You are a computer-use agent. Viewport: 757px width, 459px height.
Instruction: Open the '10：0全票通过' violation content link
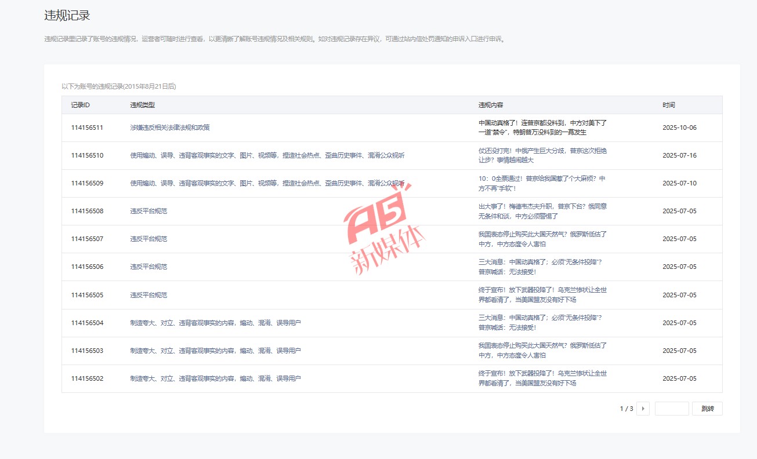[541, 183]
